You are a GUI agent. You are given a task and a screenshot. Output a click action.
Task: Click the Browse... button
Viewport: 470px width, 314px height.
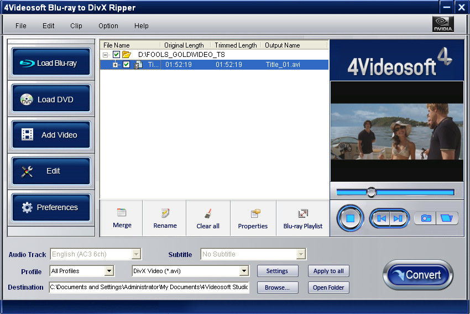pos(278,287)
